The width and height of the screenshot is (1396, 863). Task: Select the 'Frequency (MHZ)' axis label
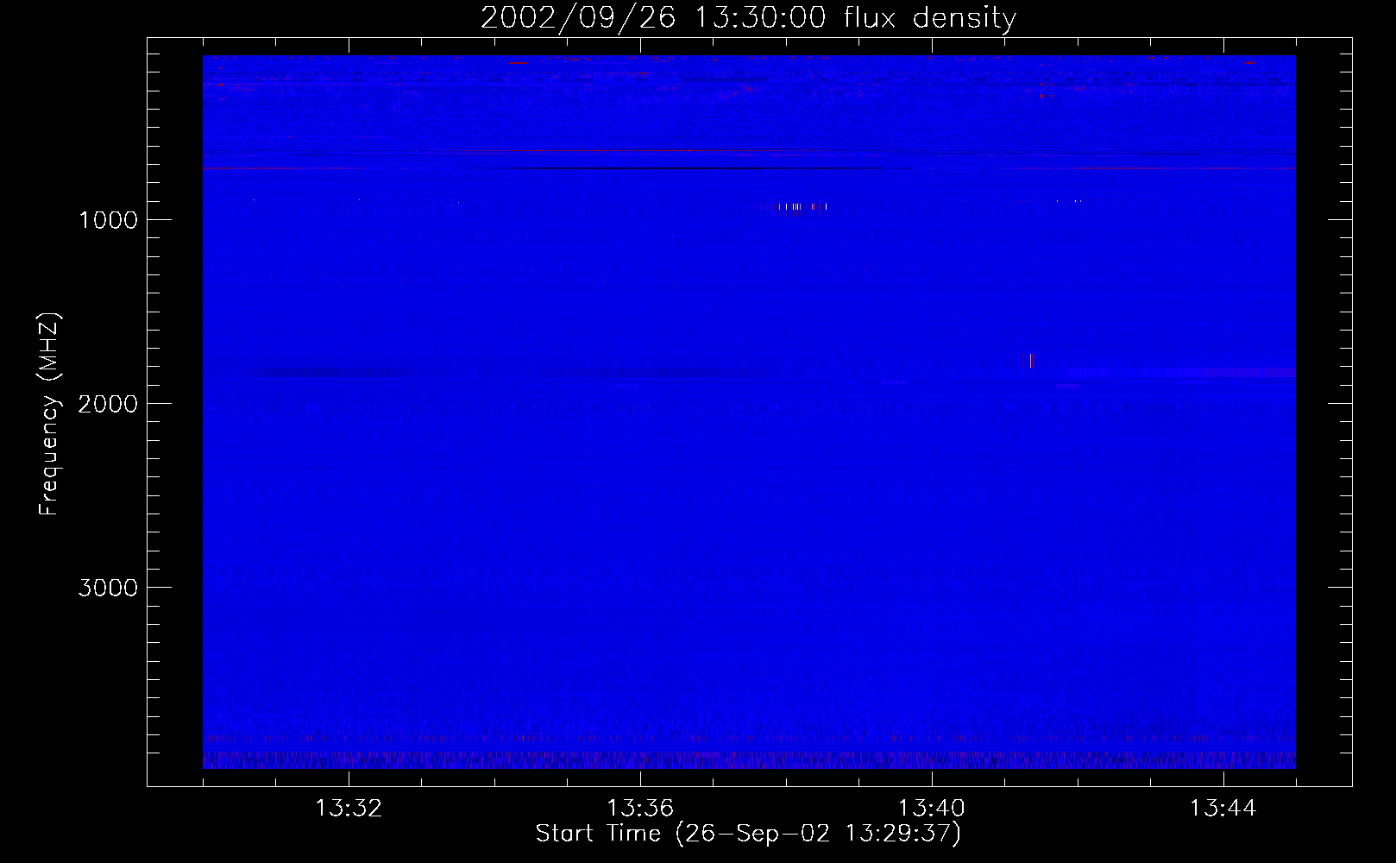pyautogui.click(x=49, y=414)
